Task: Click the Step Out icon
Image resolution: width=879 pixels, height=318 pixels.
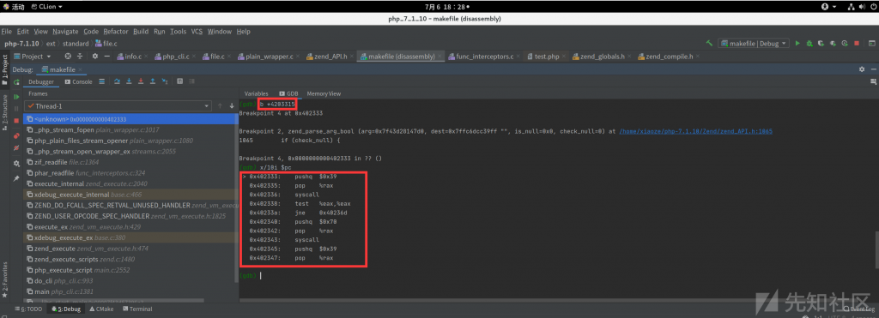Action: click(x=153, y=81)
